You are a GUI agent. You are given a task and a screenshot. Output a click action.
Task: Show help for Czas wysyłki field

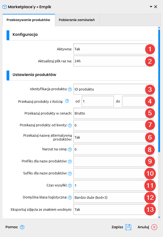tap(70, 185)
